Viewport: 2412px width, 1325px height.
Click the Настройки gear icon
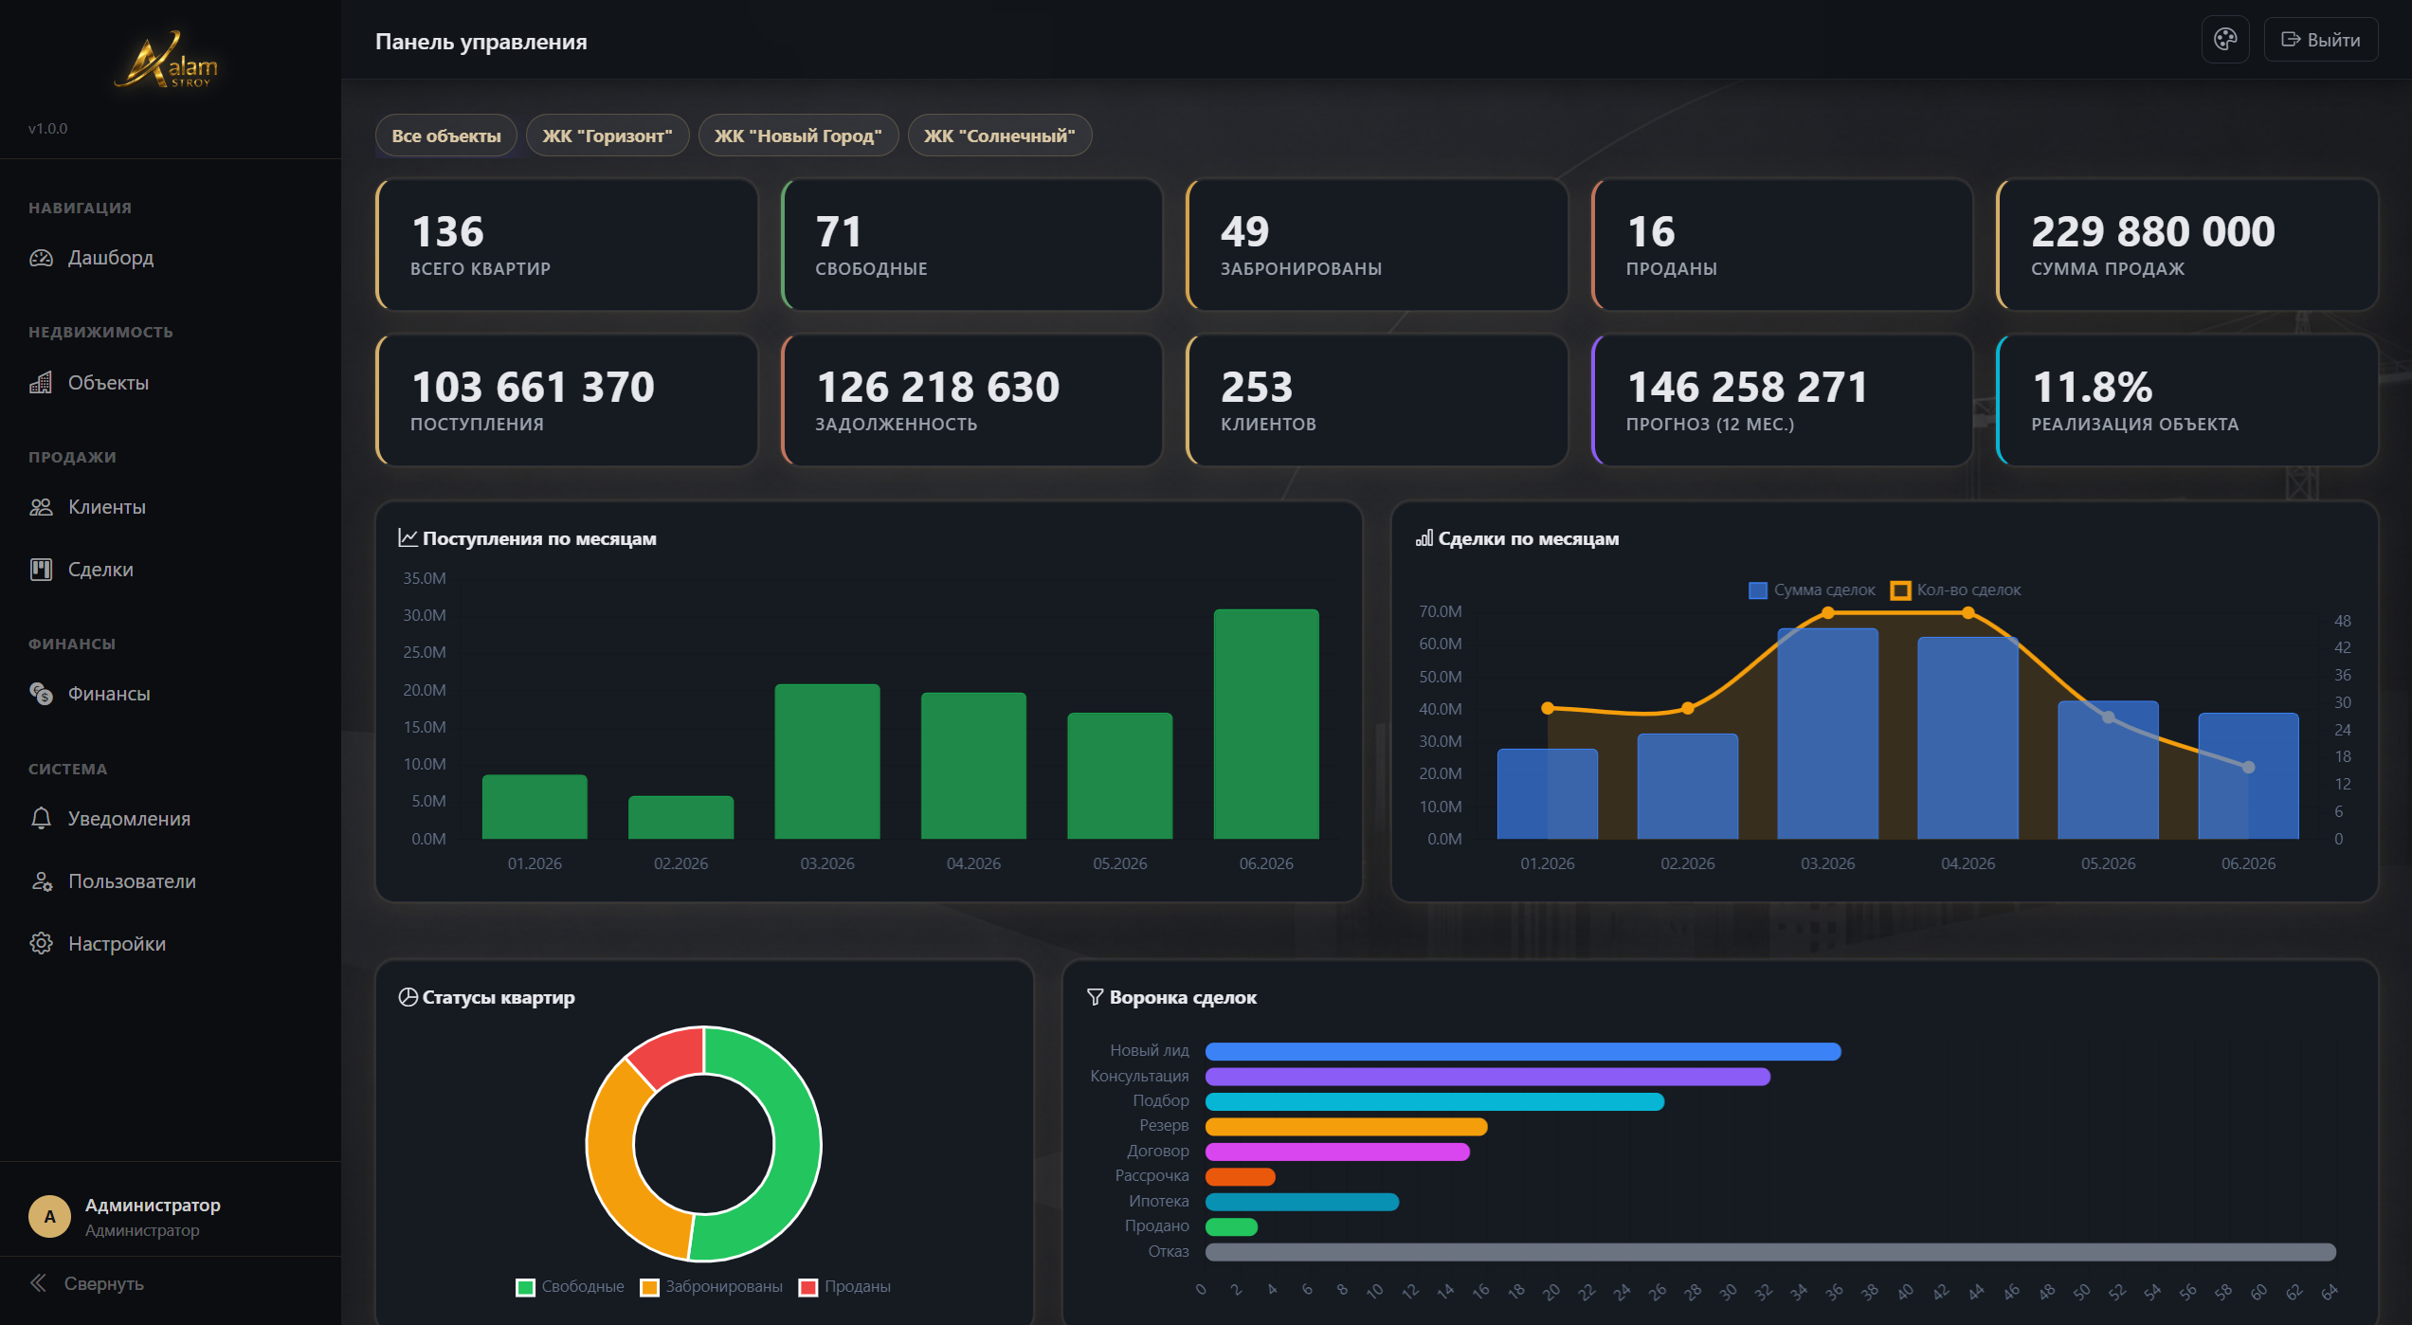[41, 944]
